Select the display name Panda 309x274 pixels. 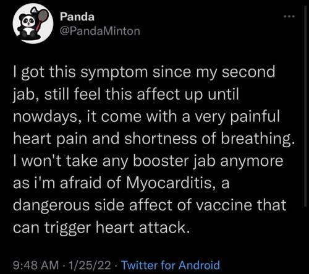pos(77,17)
